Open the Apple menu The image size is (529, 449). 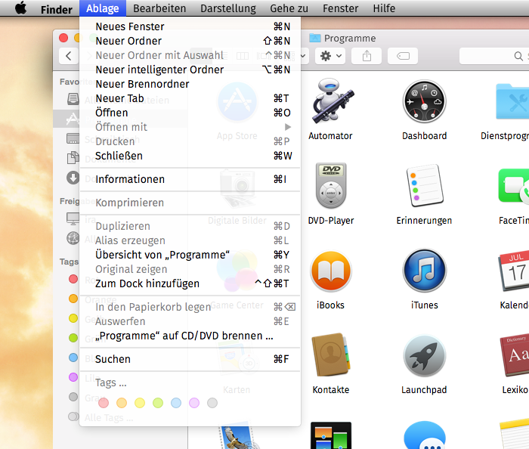tap(21, 8)
